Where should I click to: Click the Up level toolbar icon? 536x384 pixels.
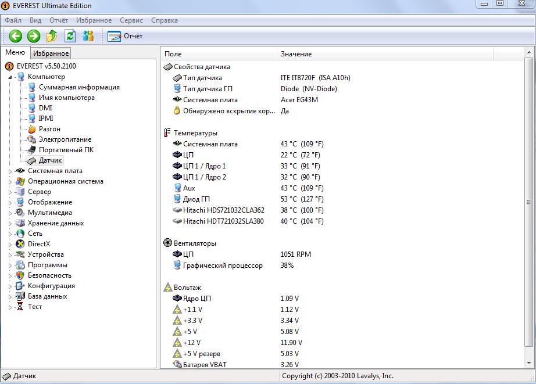pos(52,36)
